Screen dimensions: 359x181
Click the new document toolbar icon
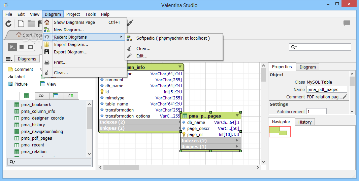21,24
